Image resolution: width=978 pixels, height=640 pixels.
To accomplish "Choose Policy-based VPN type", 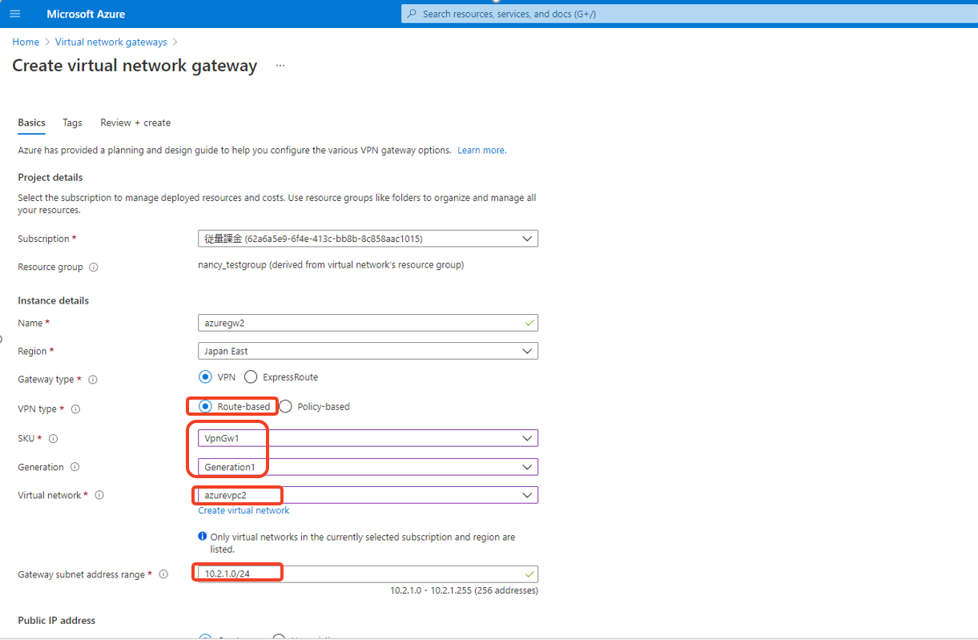I will point(285,406).
